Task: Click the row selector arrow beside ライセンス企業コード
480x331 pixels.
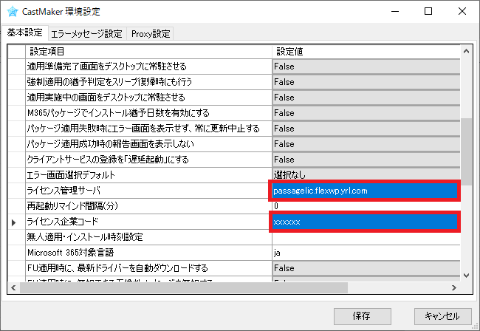Action: [x=13, y=222]
